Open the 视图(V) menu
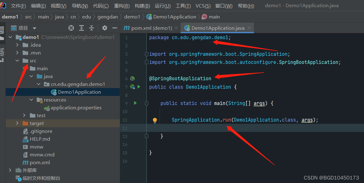Viewport: 364px width, 183px height. pos(59,6)
